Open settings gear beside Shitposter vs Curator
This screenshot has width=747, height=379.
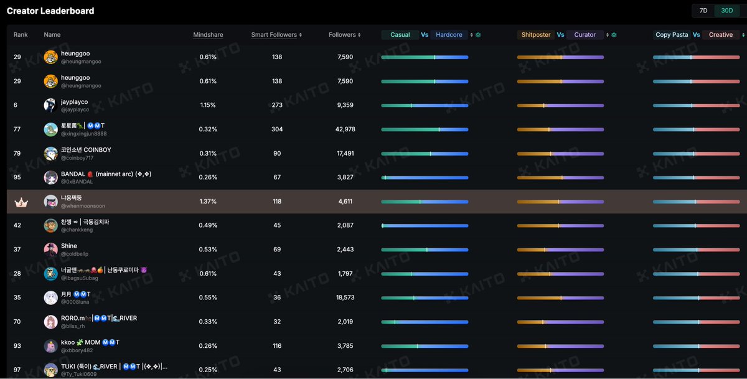614,35
